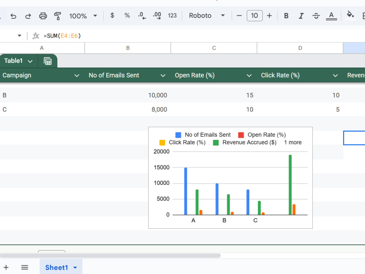Click the Click Rate cell showing 5
The image size is (365, 274).
pos(300,109)
